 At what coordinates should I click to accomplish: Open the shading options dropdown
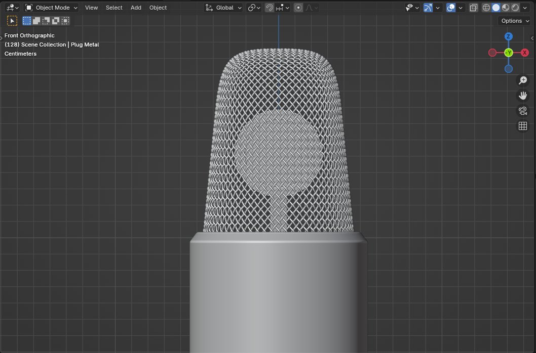525,8
